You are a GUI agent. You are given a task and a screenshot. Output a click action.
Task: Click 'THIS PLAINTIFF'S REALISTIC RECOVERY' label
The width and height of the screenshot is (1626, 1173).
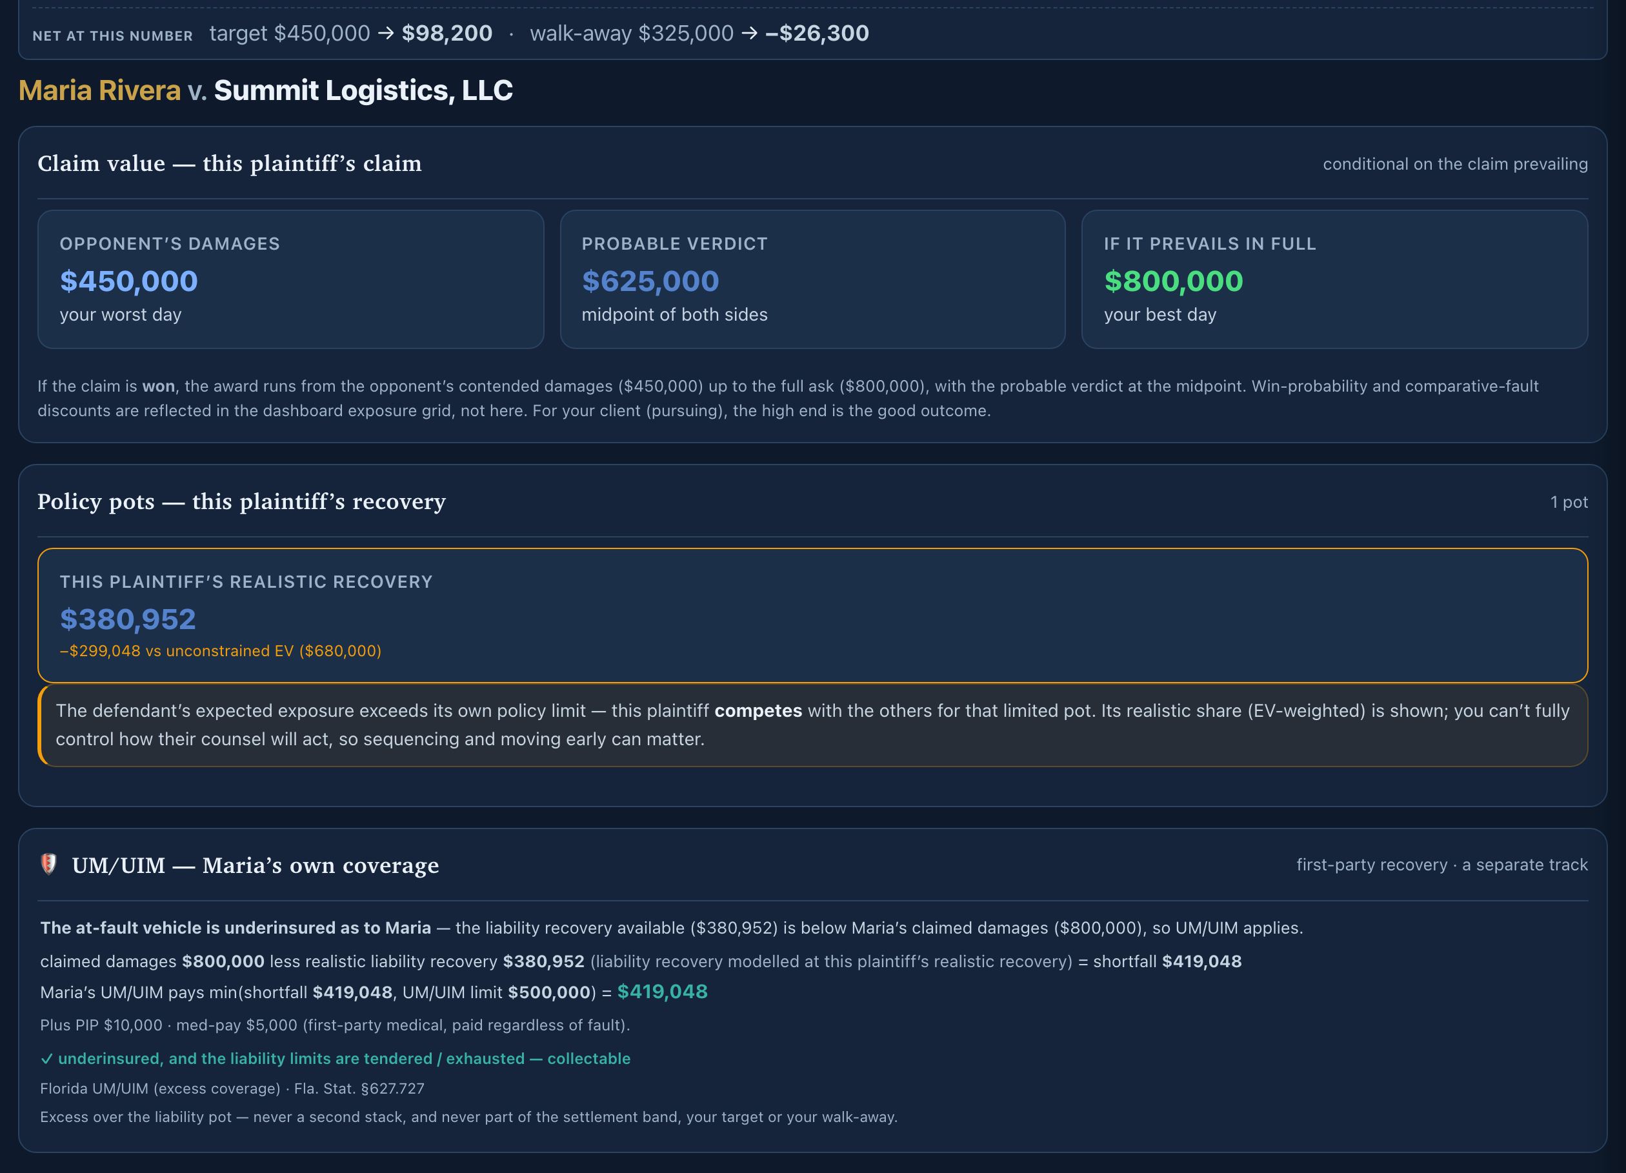[x=246, y=581]
